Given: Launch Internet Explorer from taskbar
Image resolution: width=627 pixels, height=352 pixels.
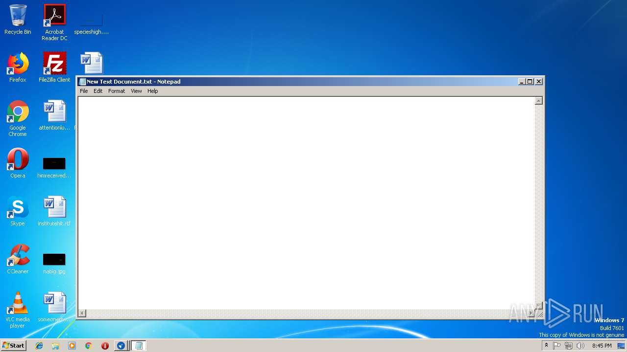Looking at the screenshot, I should coord(39,346).
